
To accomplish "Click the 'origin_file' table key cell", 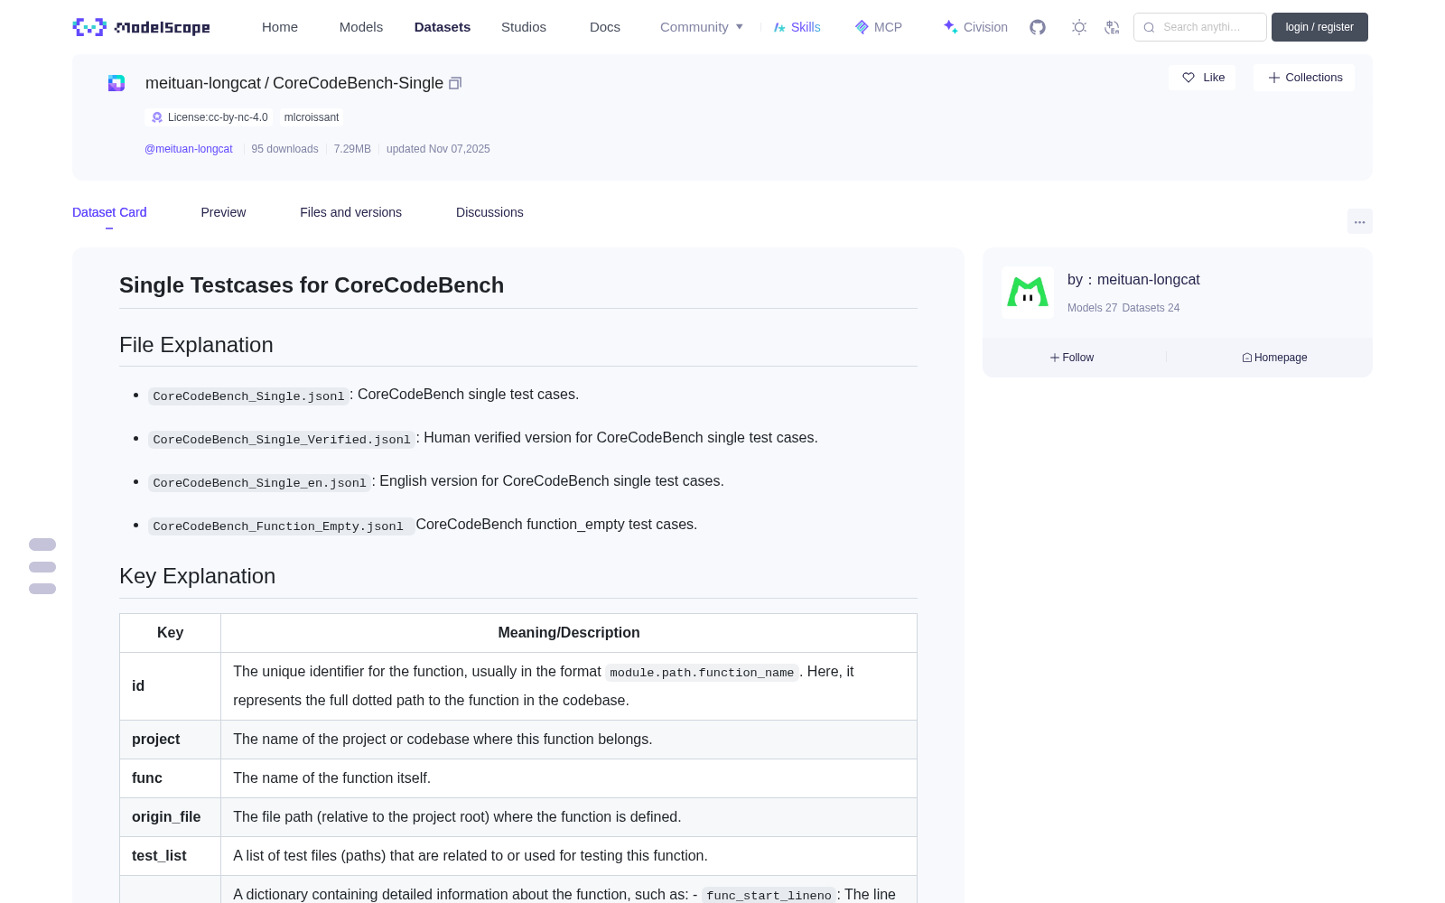I will click(170, 817).
